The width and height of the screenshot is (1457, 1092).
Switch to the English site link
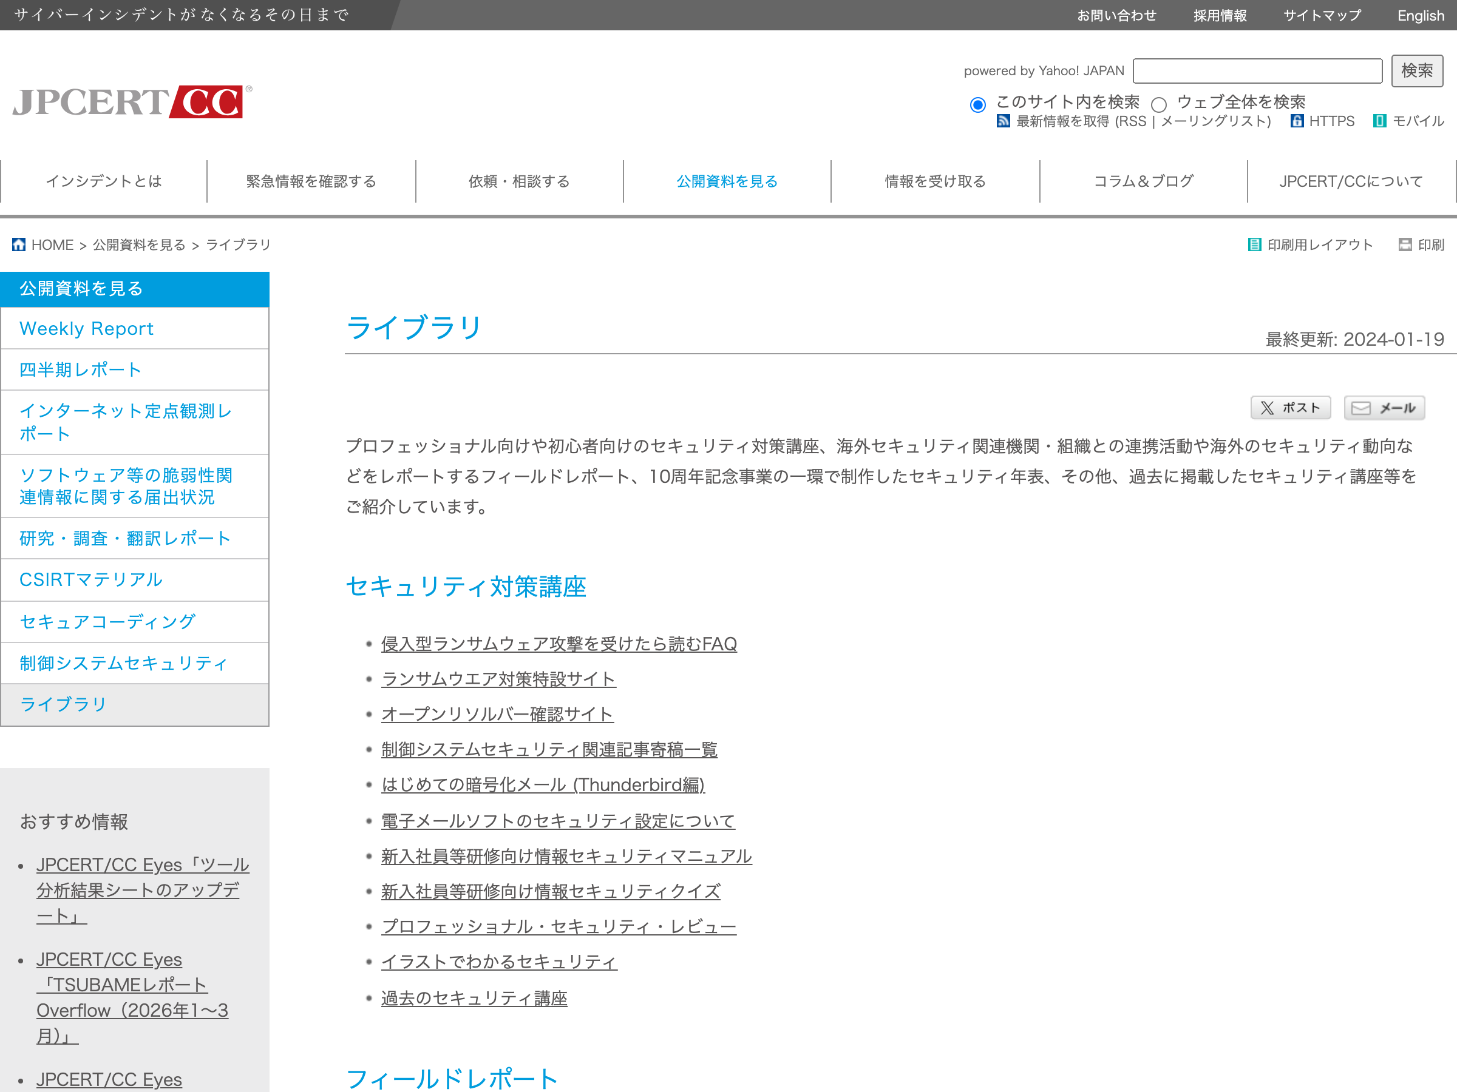[x=1421, y=15]
